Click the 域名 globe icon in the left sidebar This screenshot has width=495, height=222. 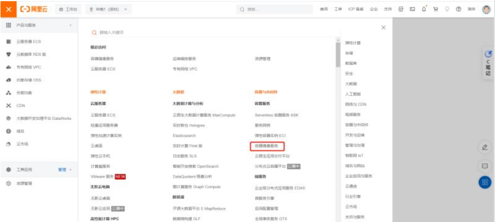(x=9, y=131)
